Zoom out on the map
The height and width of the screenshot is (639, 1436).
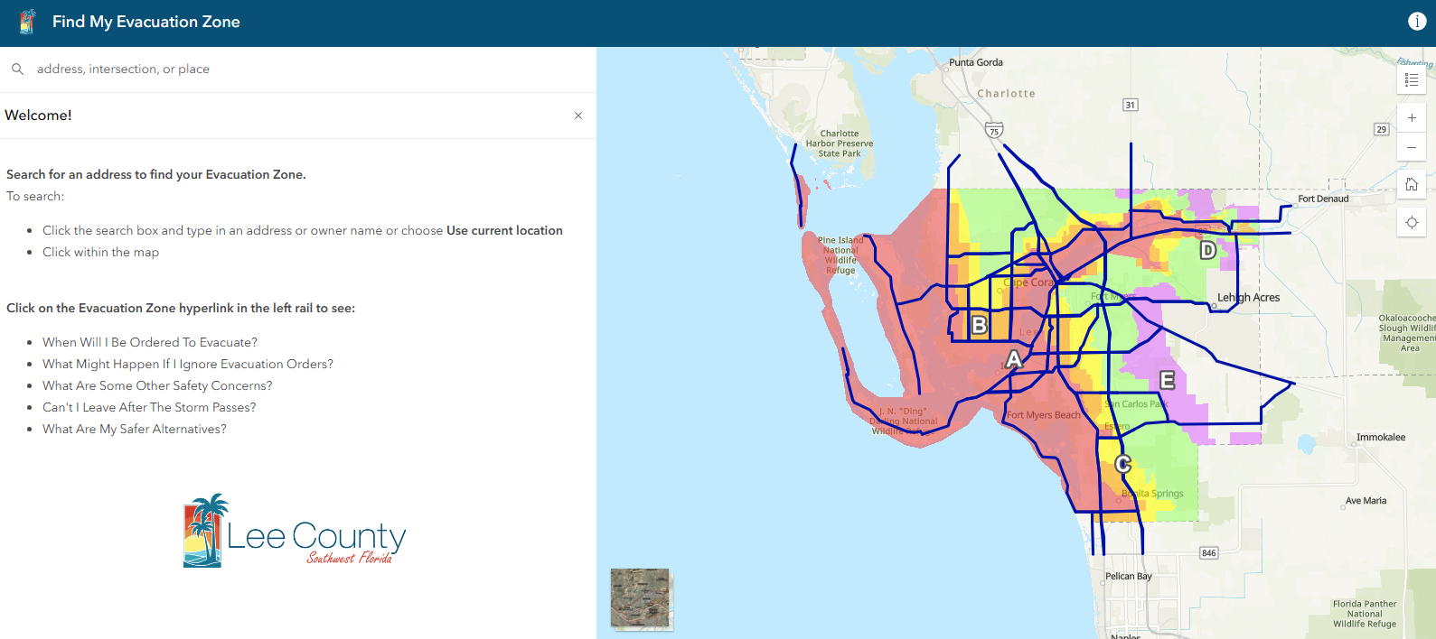pos(1412,147)
